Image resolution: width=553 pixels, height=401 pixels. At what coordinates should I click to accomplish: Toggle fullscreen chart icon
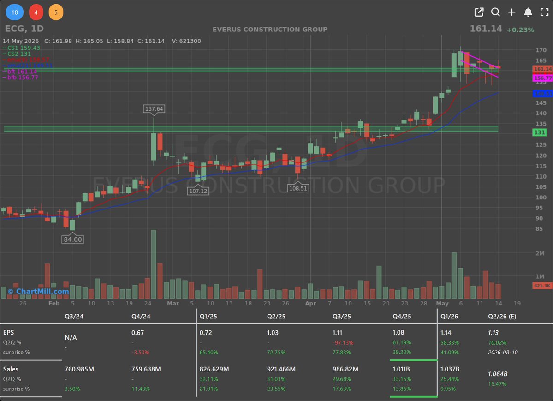point(545,12)
